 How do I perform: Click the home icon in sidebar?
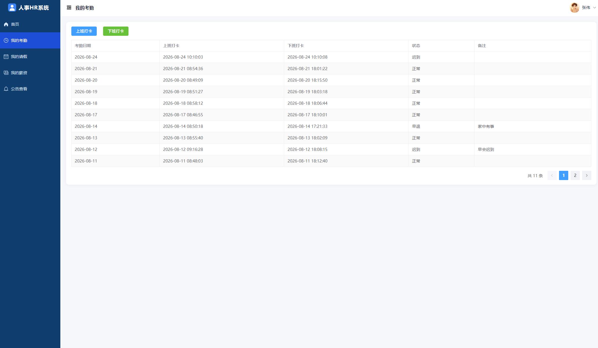[6, 24]
